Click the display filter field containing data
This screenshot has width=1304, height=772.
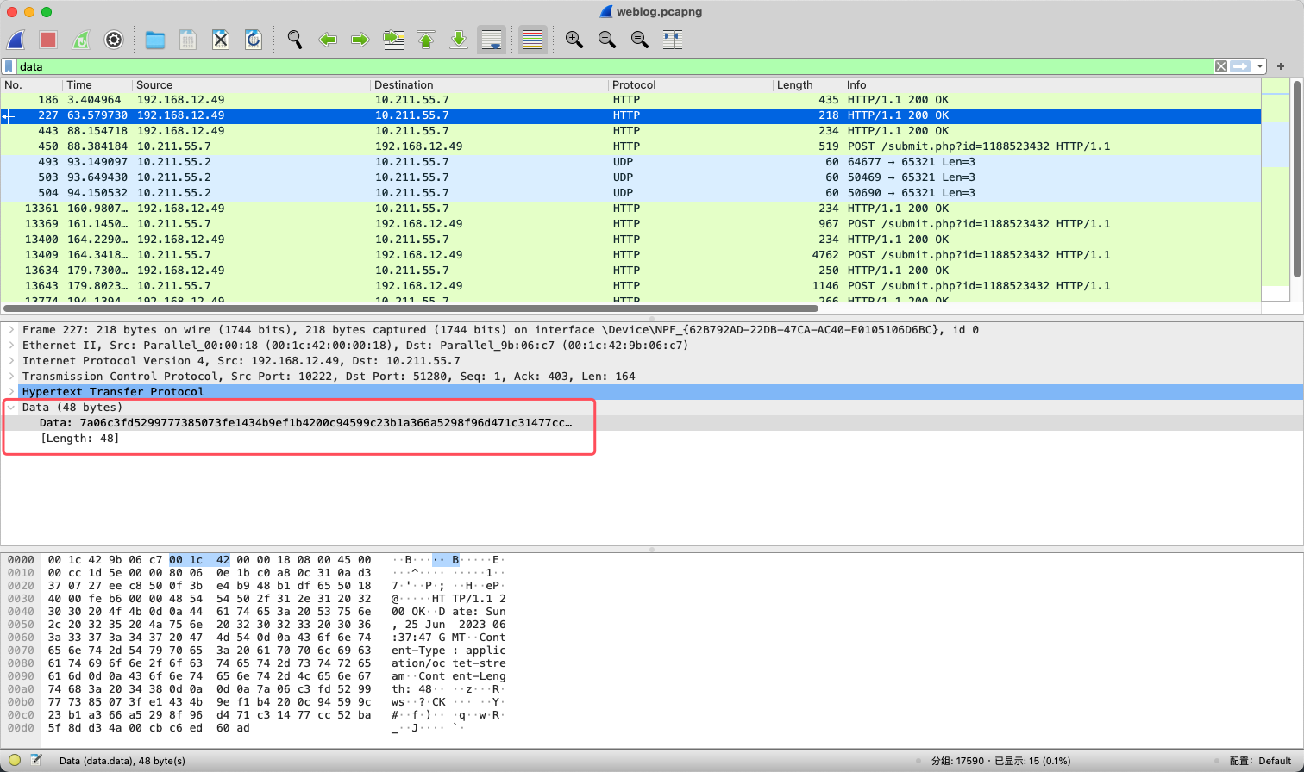click(x=614, y=66)
